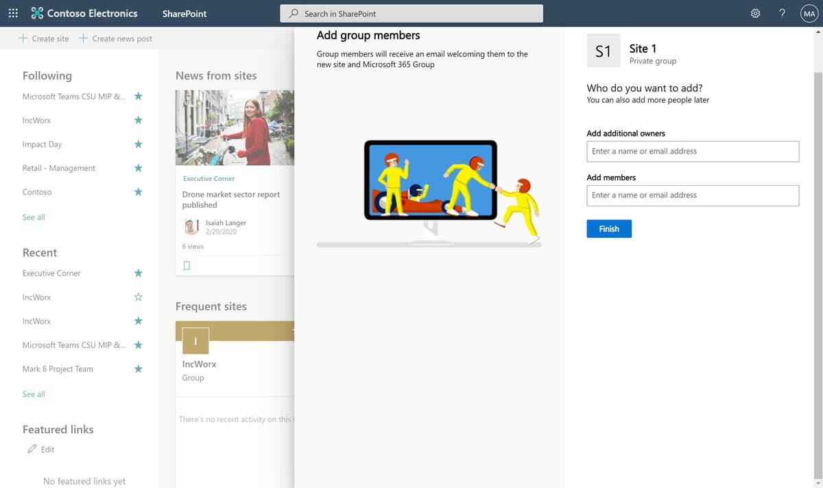The height and width of the screenshot is (488, 823).
Task: Open Impact Day site in Following
Action: pos(42,145)
